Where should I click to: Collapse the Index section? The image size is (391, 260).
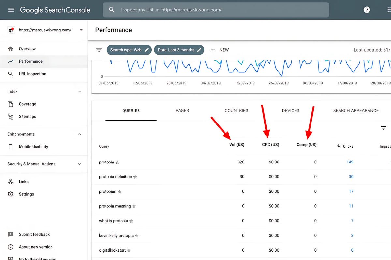coord(80,92)
